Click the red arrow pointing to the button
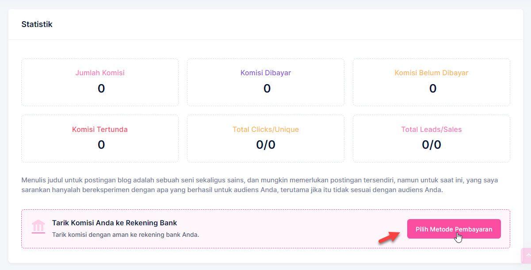This screenshot has height=270, width=531. [x=389, y=237]
